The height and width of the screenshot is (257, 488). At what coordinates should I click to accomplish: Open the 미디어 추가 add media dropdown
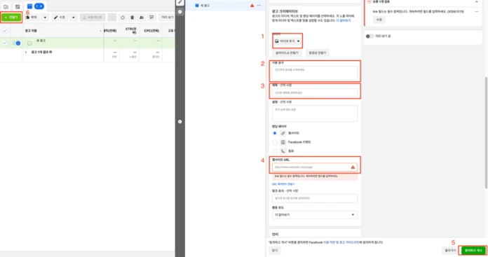tap(287, 41)
